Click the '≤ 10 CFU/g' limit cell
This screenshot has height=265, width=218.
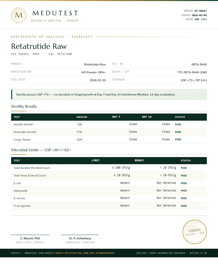(122, 175)
